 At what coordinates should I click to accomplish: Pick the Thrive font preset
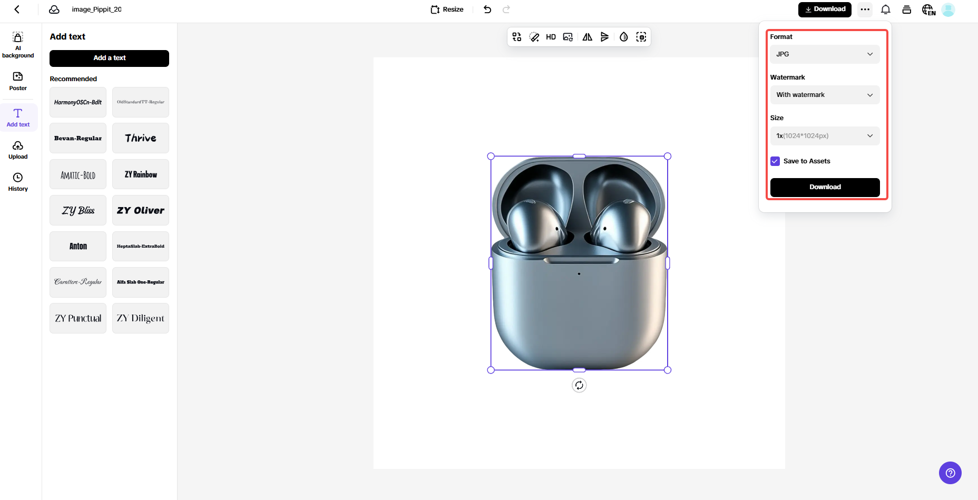pos(141,138)
